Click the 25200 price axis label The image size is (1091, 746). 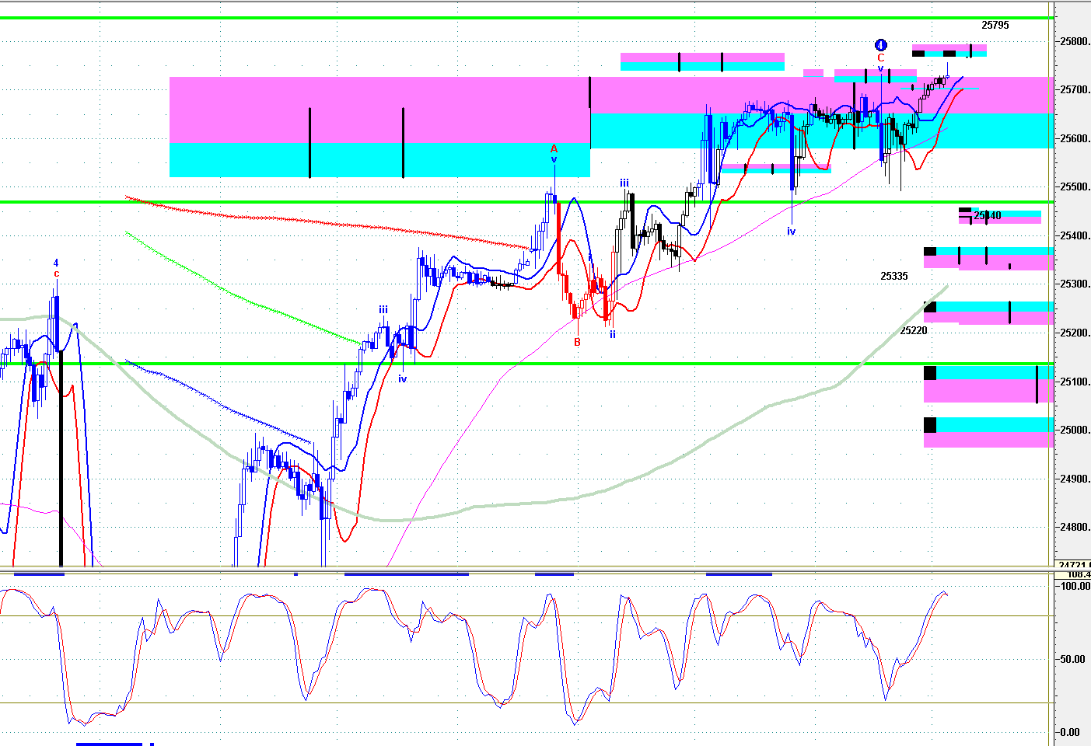[1074, 333]
